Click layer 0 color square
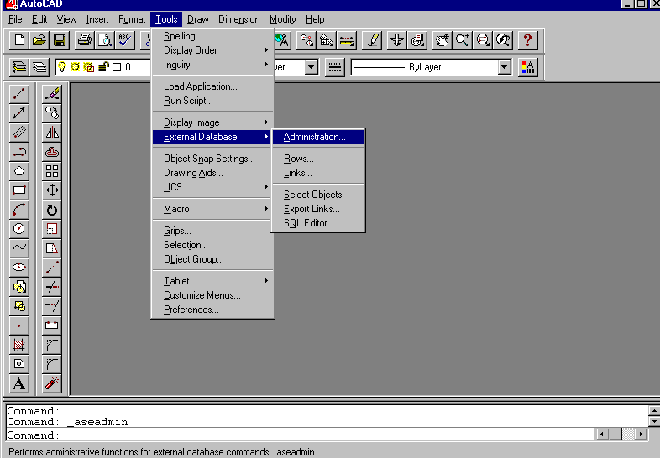 pos(117,67)
